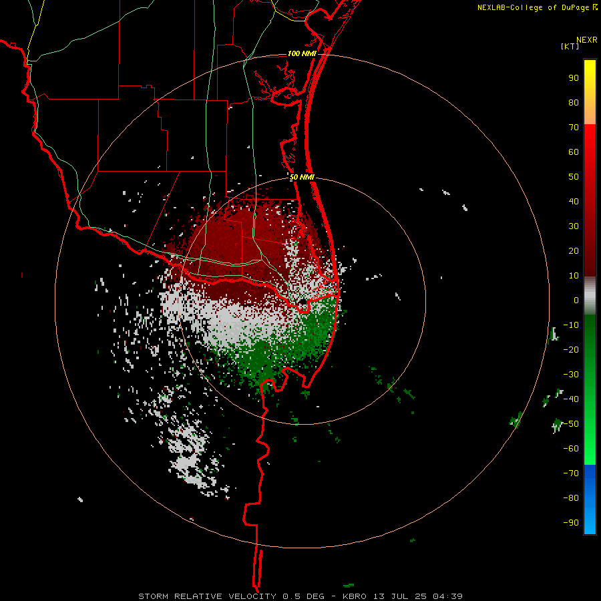Click the 80 knot scale label
Image resolution: width=601 pixels, height=601 pixels.
point(574,102)
